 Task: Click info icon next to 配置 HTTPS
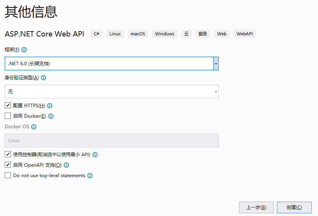(50, 106)
